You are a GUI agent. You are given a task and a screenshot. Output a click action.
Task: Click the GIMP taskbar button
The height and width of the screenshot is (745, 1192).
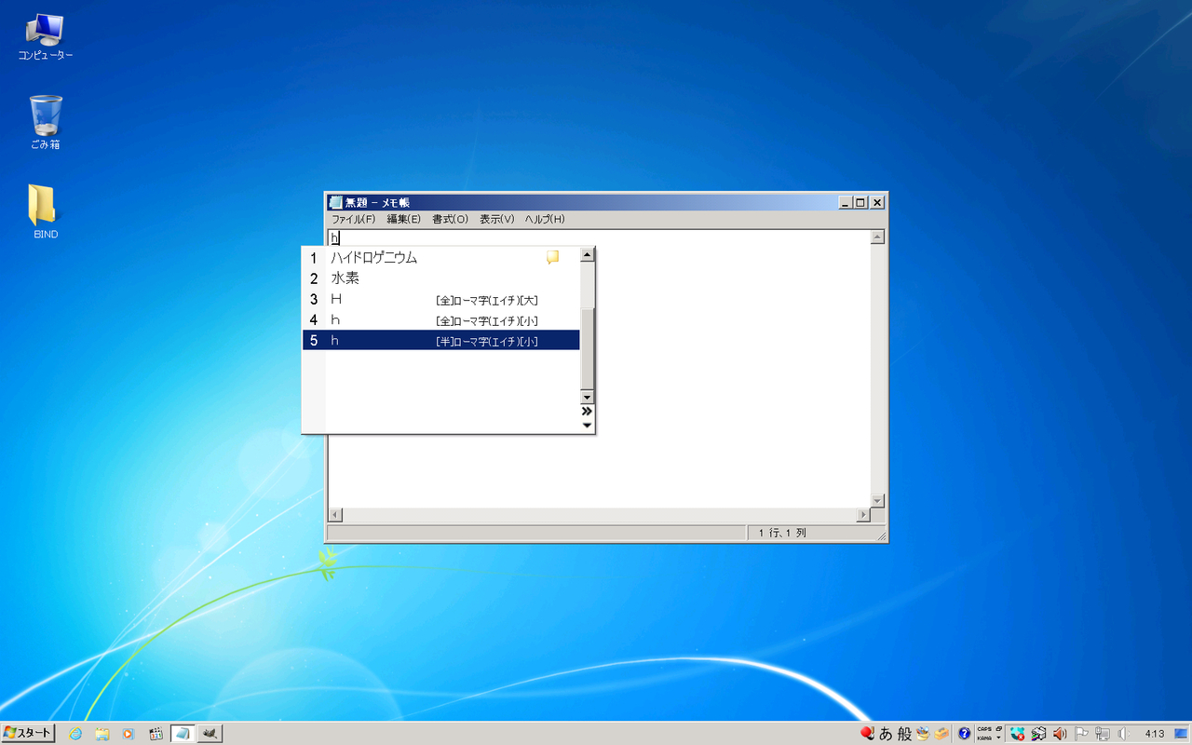[210, 734]
